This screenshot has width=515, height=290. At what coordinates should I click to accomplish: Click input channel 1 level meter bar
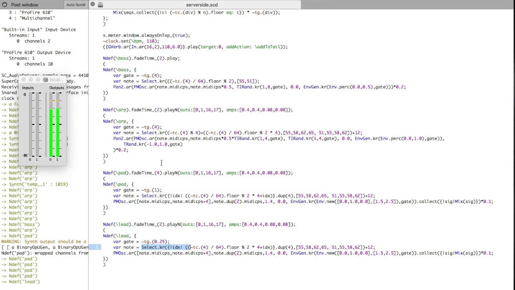[x=37, y=124]
